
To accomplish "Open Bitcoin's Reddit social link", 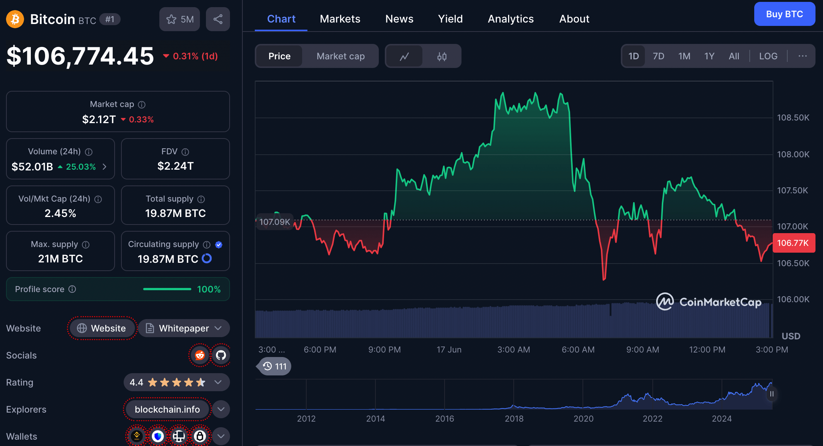I will coord(200,355).
